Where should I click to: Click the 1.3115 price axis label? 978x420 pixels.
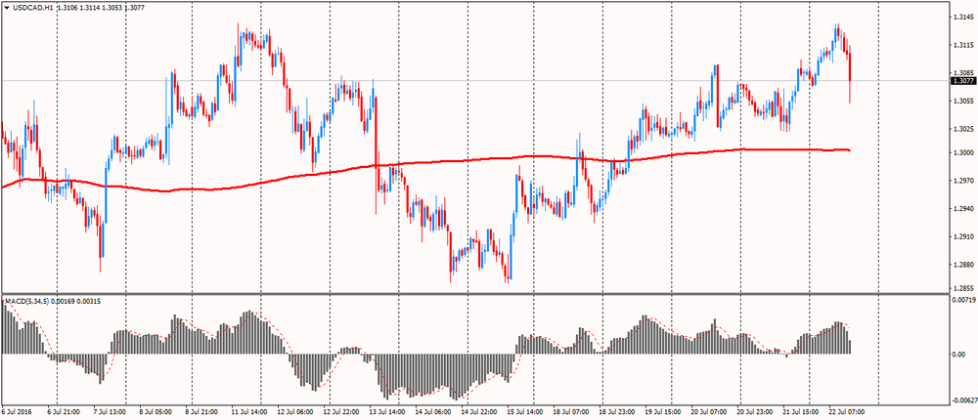tap(961, 45)
